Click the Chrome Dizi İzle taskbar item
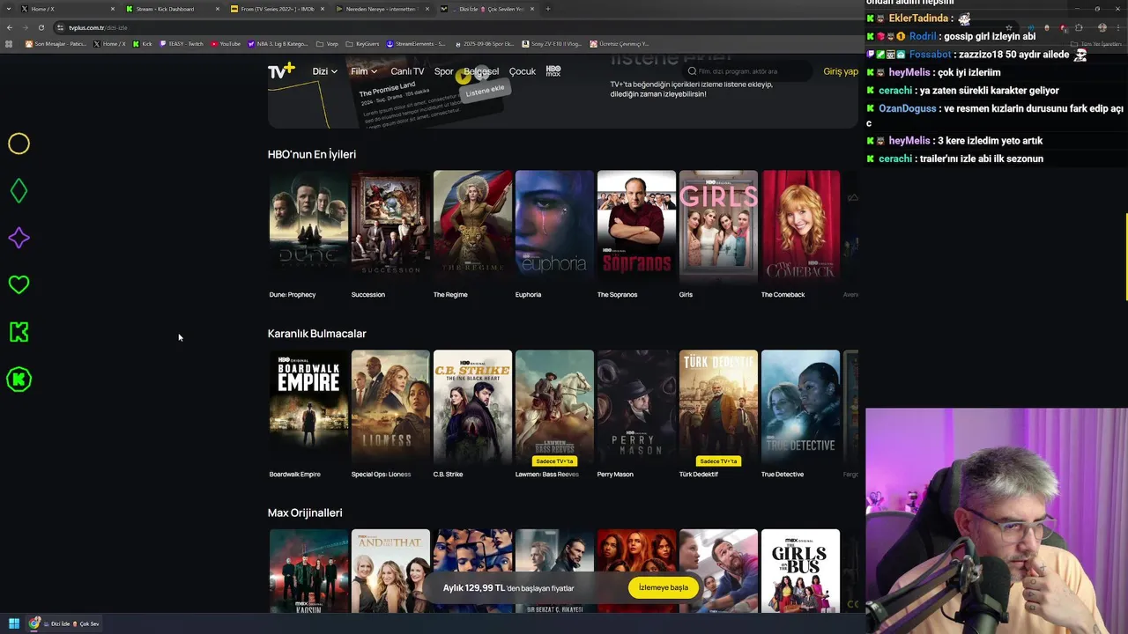This screenshot has width=1128, height=634. coord(65,623)
